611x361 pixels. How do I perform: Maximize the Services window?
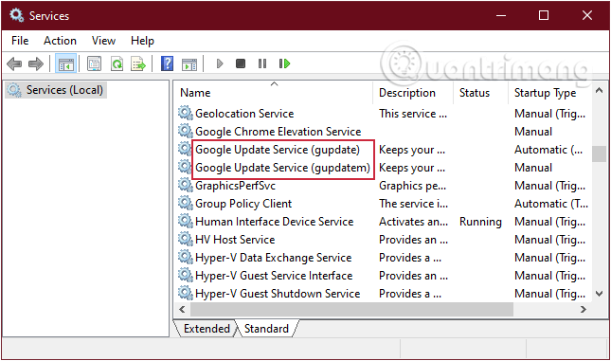[544, 15]
